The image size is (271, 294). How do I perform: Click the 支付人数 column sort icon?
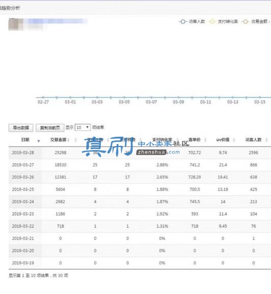click(108, 140)
